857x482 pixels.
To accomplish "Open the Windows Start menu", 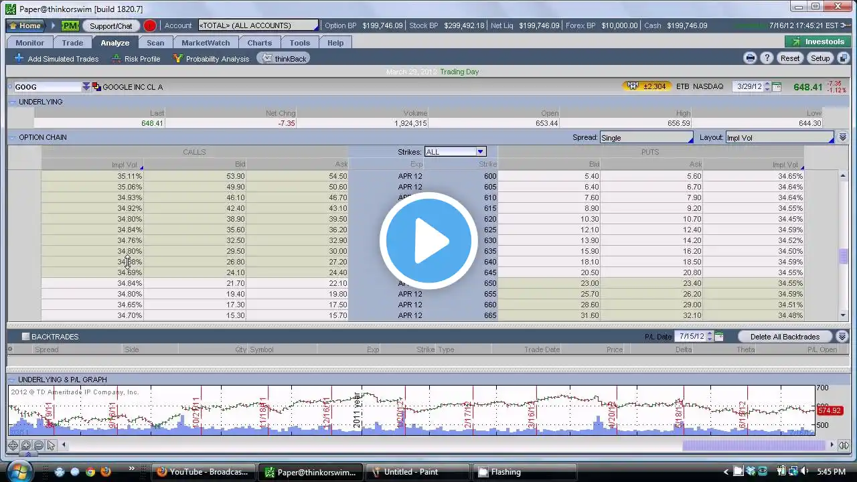I will coord(19,471).
